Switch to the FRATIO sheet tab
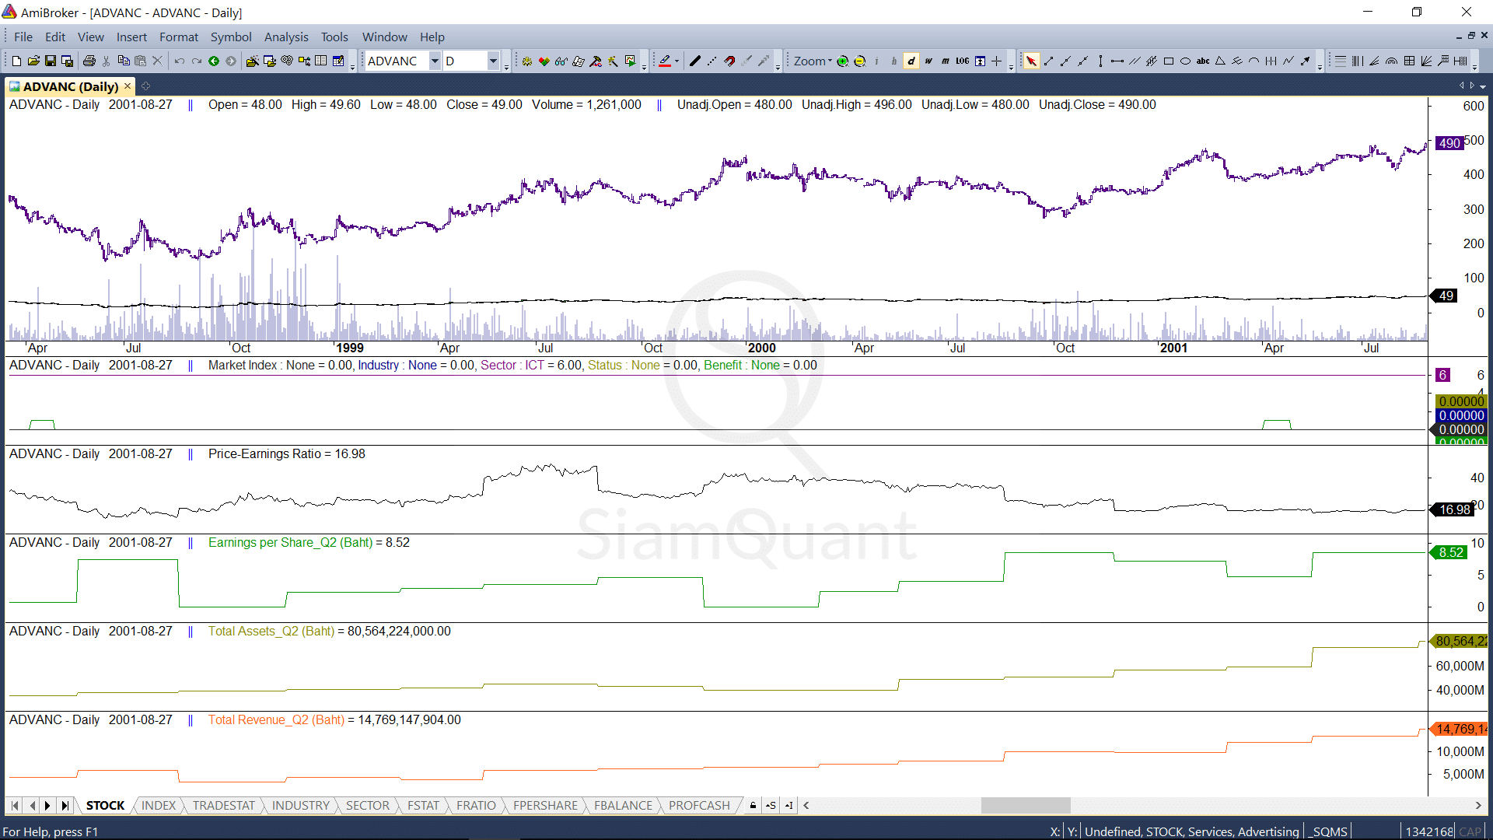The image size is (1493, 840). [476, 805]
